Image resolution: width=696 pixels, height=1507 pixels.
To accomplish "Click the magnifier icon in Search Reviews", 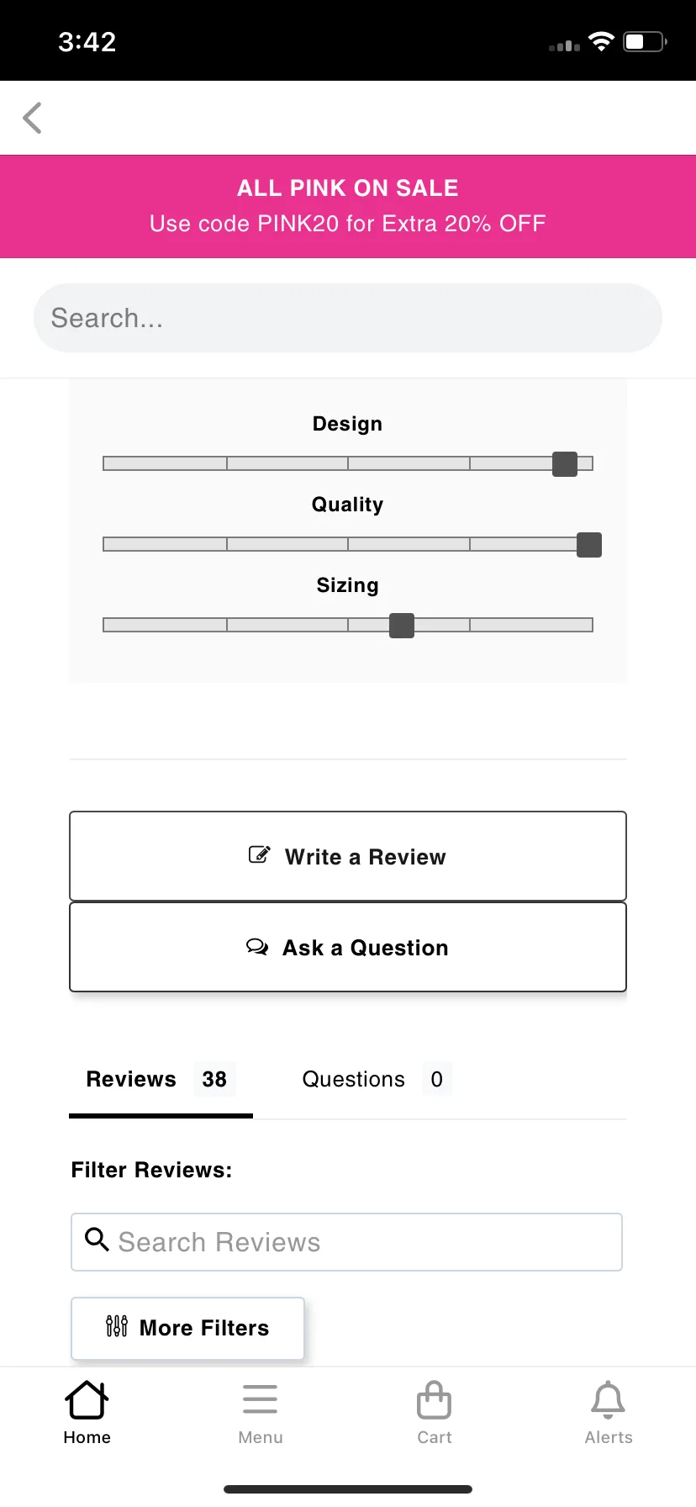I will pos(98,1239).
